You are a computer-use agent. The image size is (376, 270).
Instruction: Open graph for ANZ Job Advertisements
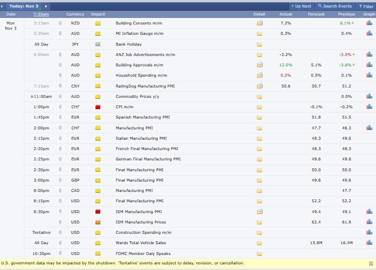pyautogui.click(x=369, y=55)
